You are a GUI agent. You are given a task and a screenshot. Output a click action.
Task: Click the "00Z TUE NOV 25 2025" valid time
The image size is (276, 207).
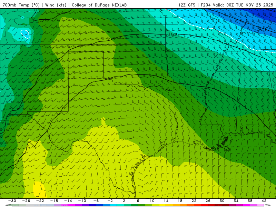(250, 5)
